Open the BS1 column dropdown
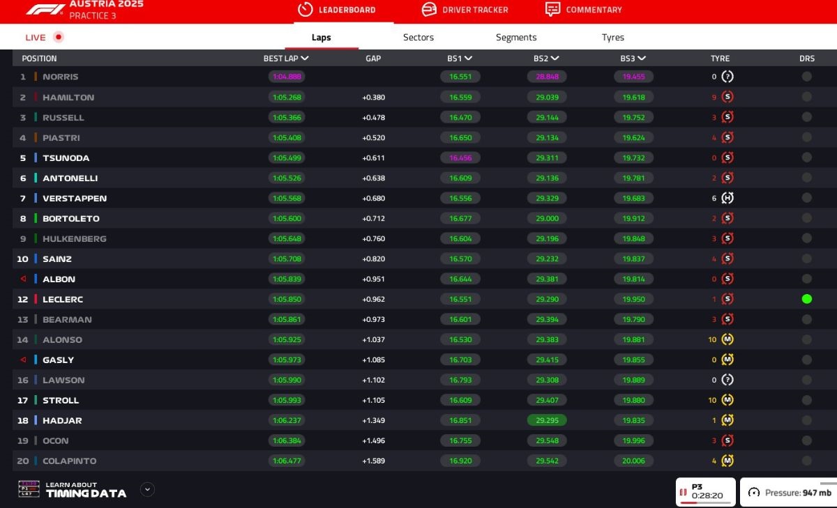Screen dimensions: 837x508 pyautogui.click(x=468, y=59)
